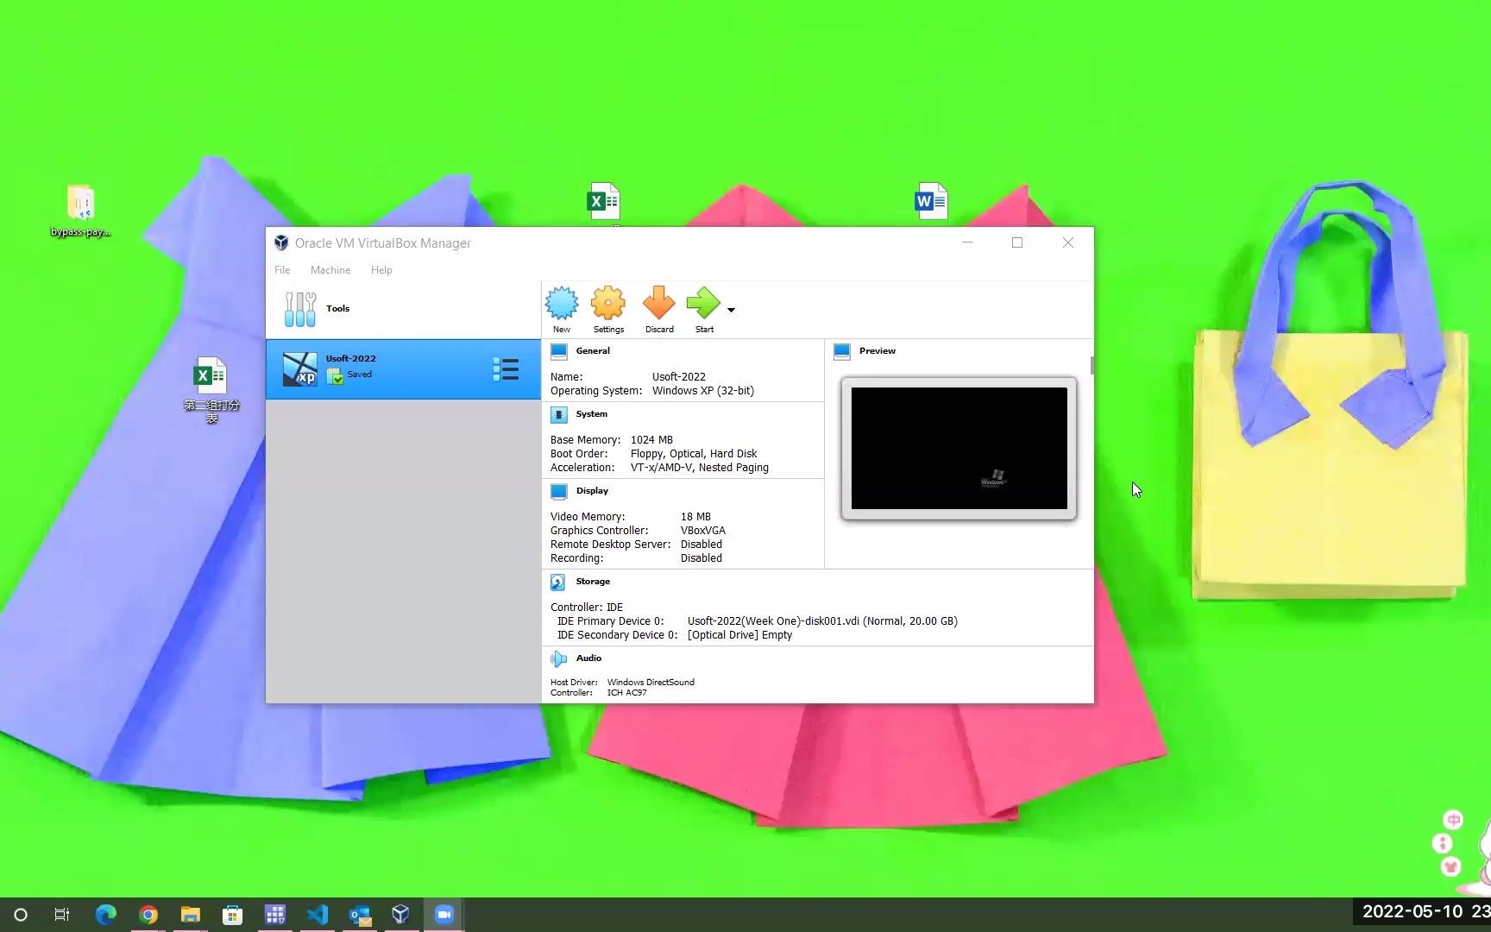Select the Word document desktop icon
Image resolution: width=1491 pixels, height=932 pixels.
click(x=931, y=201)
